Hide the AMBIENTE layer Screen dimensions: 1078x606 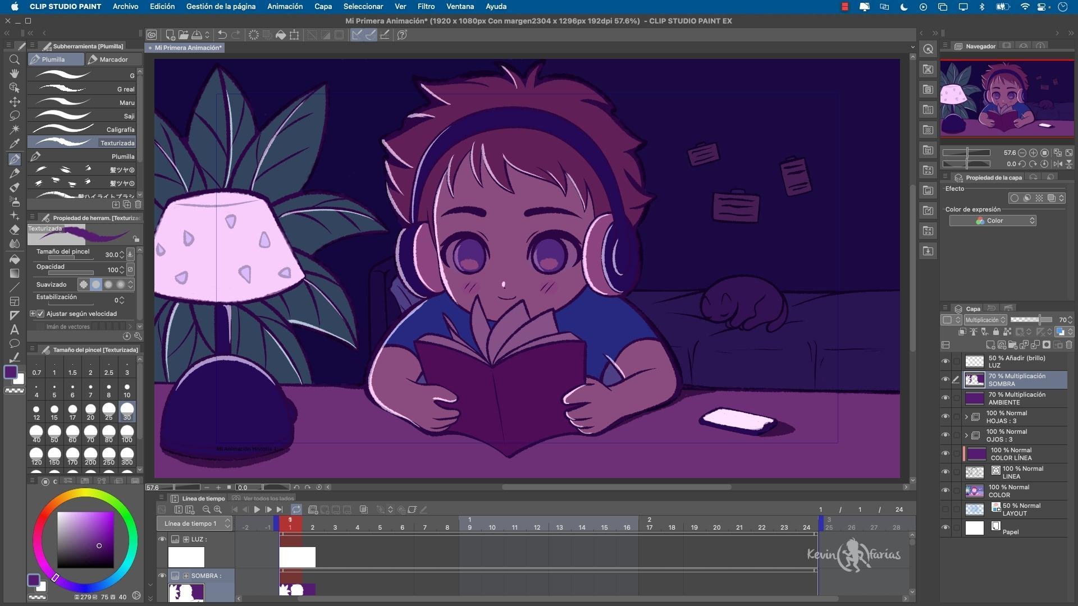[945, 398]
